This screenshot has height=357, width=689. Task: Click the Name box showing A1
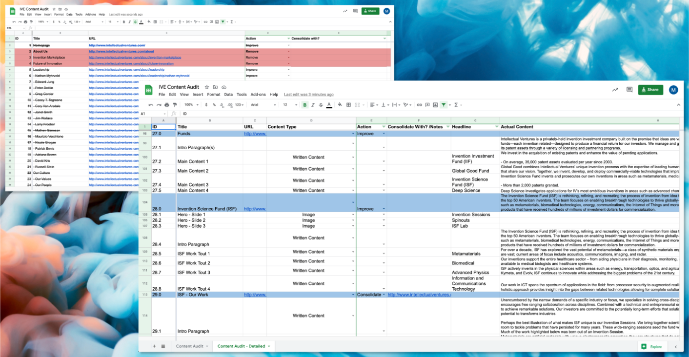point(152,114)
